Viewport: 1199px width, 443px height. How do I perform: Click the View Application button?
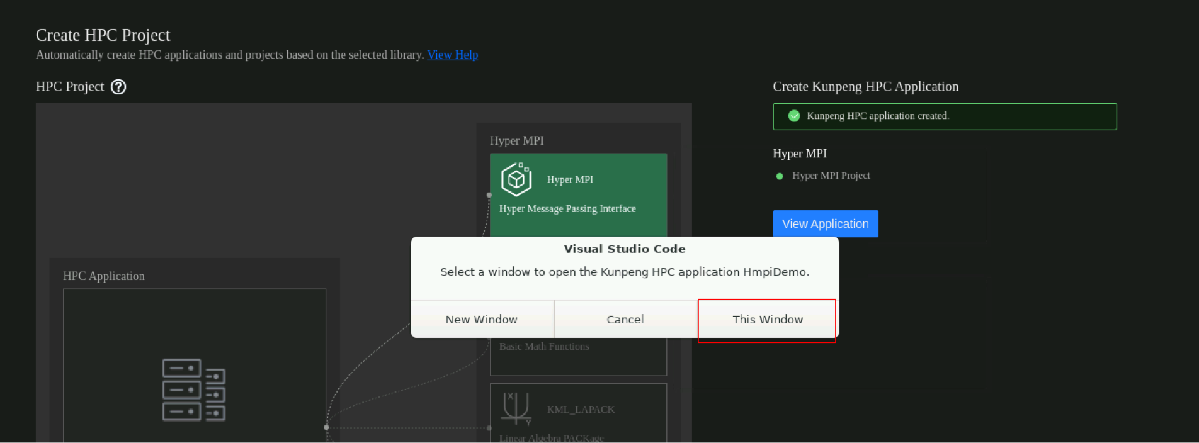[x=825, y=224]
